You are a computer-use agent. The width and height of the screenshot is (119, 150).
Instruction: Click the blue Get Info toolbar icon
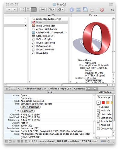[72, 10]
